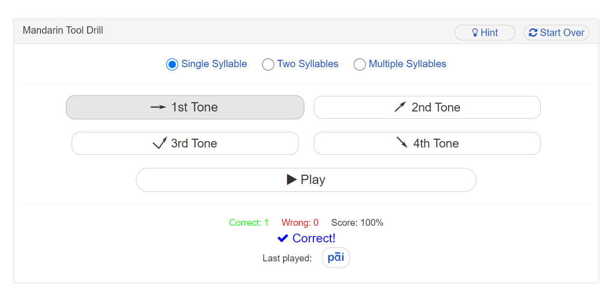Click the flat arrow icon for 1st Tone
Screen dimensions: 609x291
(158, 107)
